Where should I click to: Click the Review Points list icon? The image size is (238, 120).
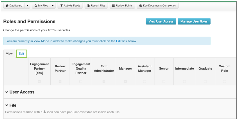pos(113,6)
